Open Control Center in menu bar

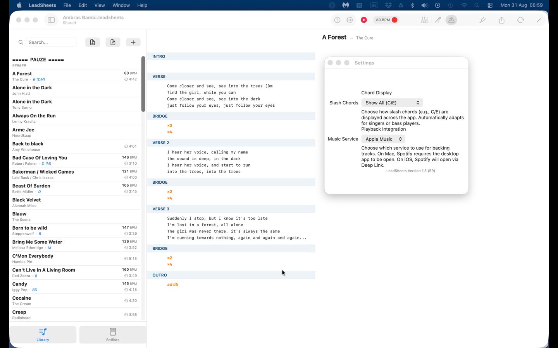[x=490, y=5]
